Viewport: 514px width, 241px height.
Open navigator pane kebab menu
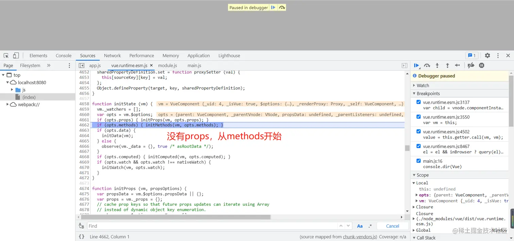coord(69,66)
